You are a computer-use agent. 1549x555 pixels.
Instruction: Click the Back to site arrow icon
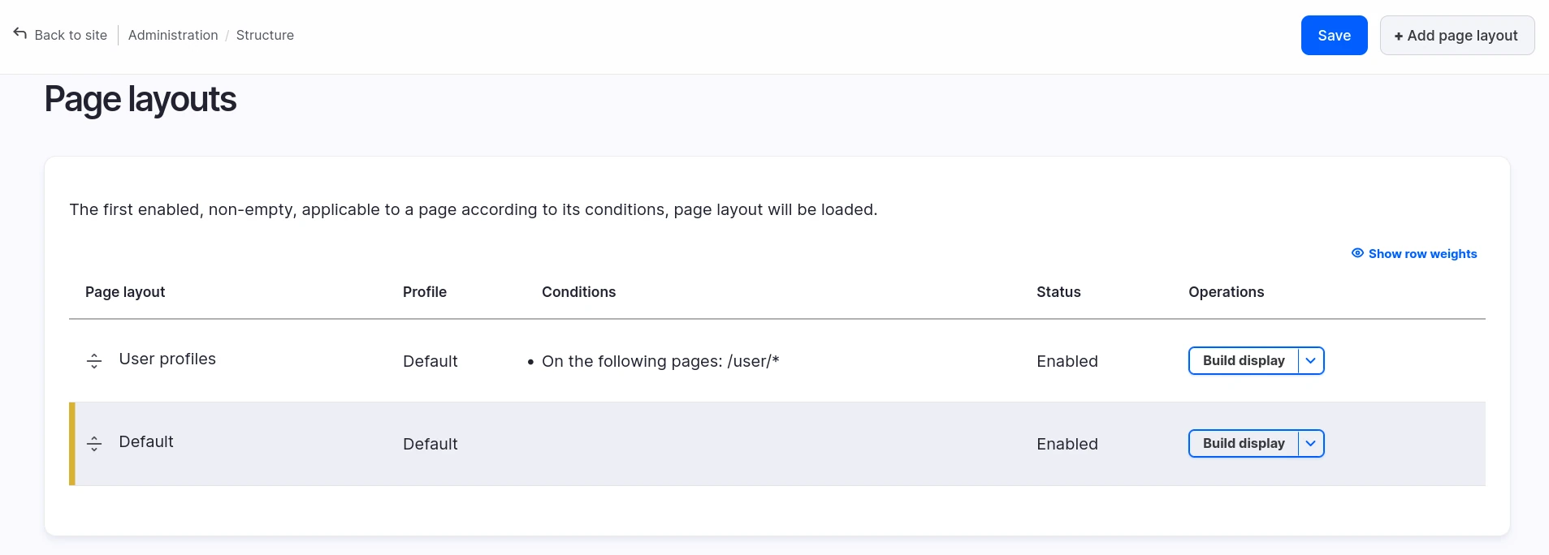(x=20, y=33)
